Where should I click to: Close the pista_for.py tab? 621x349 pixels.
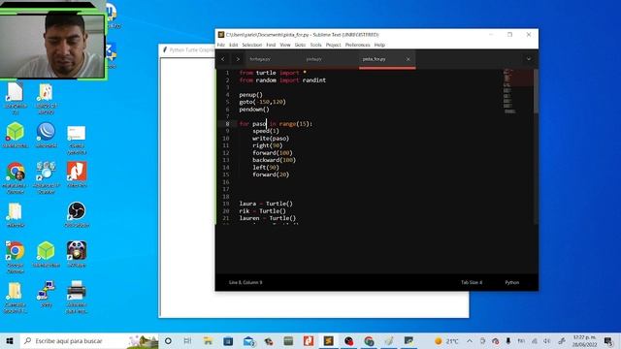(x=408, y=59)
